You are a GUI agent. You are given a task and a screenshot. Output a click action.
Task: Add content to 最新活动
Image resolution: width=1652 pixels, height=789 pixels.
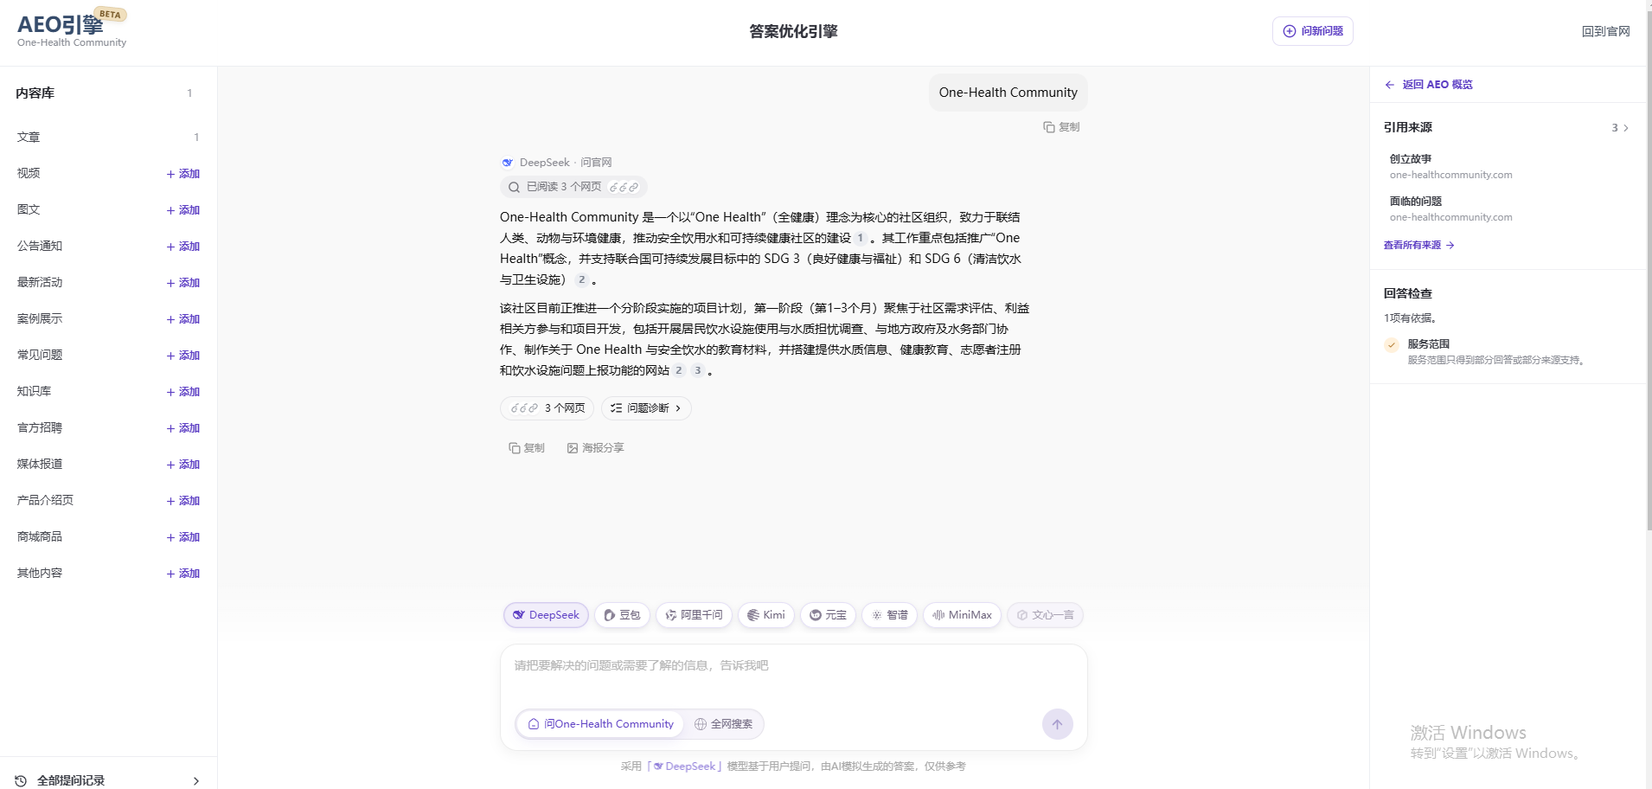[x=183, y=283]
